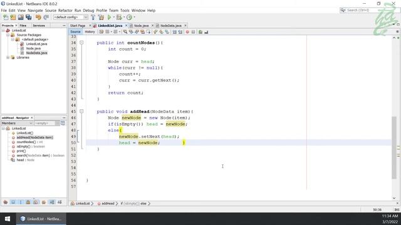Click Find Next Occurrence editor icon
The height and width of the screenshot is (225, 401).
tap(137, 32)
